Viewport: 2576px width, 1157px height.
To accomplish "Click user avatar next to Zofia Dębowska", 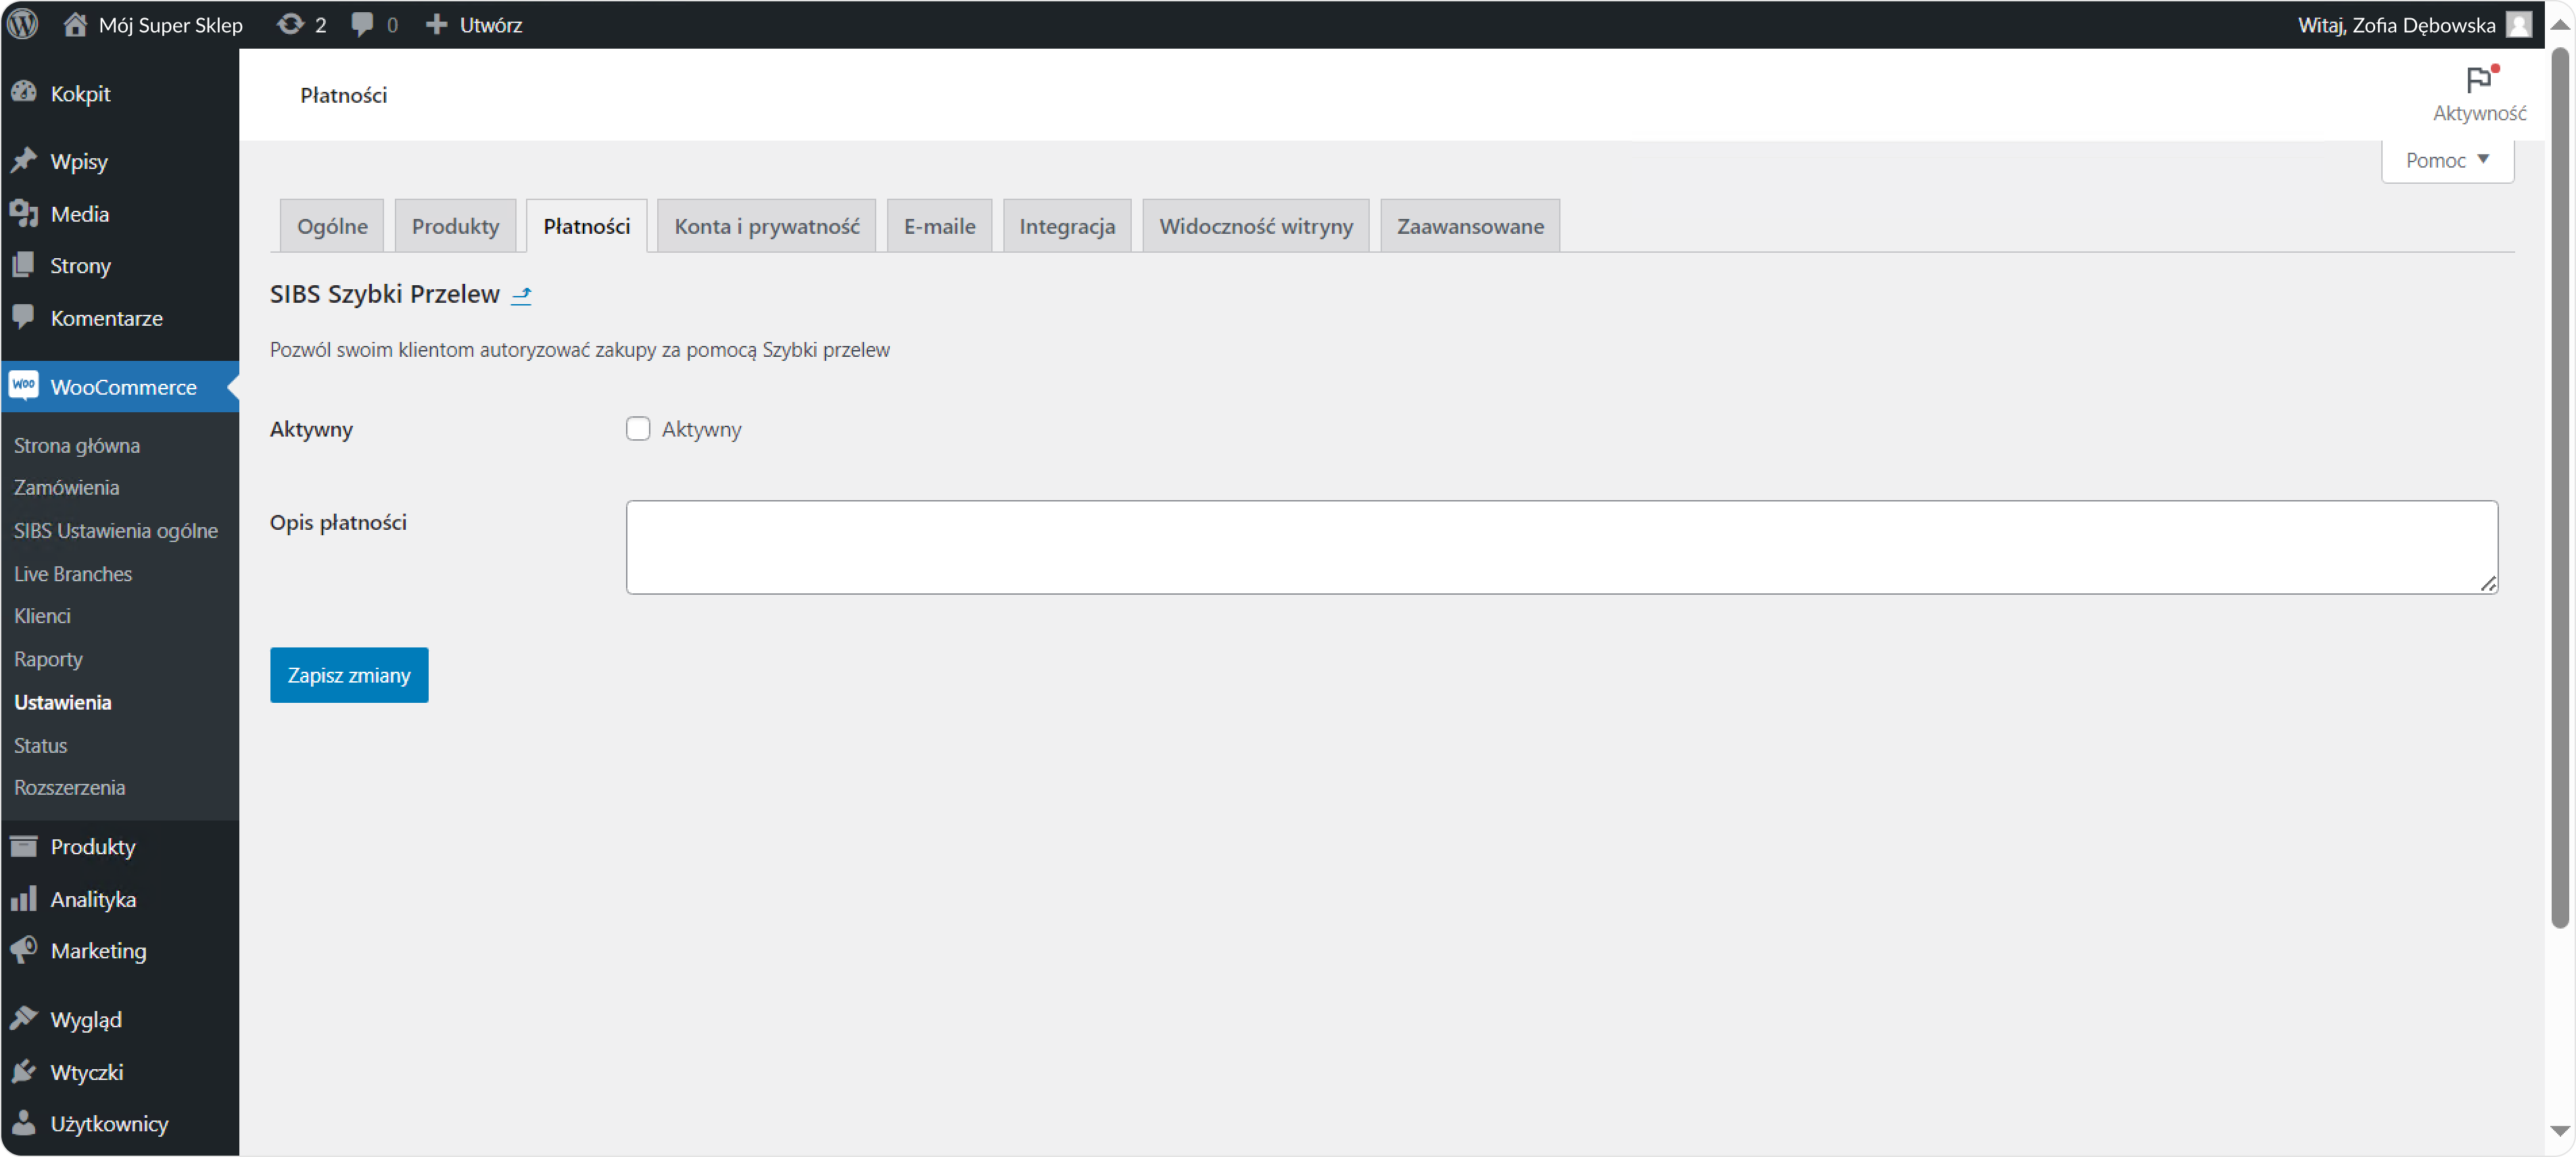I will tap(2519, 24).
